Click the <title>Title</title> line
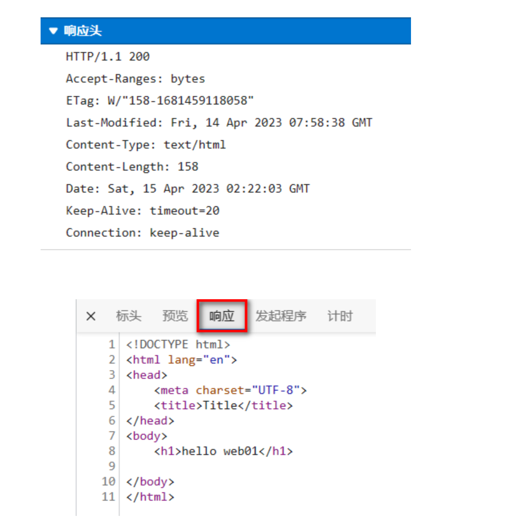This screenshot has height=521, width=515. [223, 405]
